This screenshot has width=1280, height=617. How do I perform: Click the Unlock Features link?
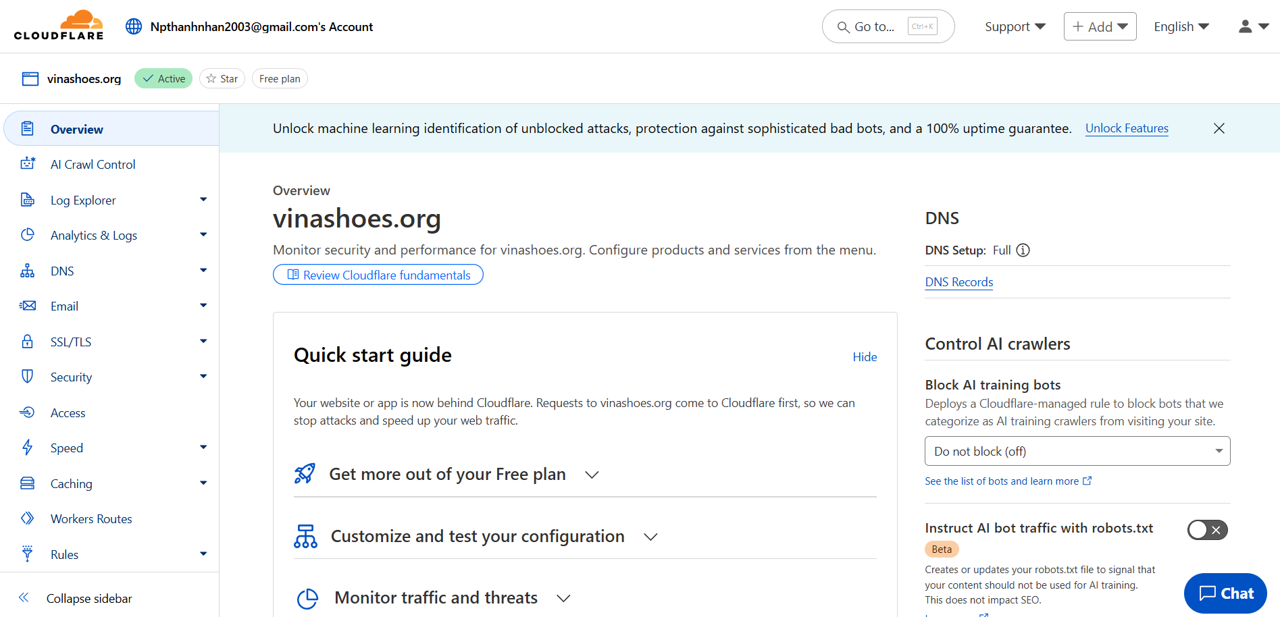coord(1126,128)
